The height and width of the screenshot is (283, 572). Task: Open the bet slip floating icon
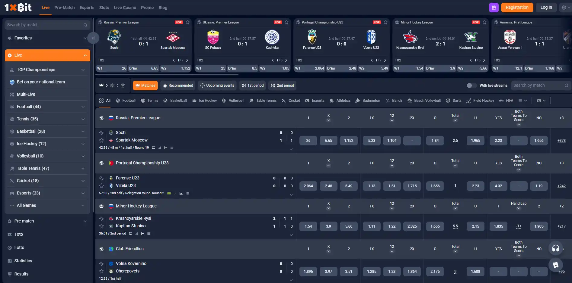(x=556, y=265)
